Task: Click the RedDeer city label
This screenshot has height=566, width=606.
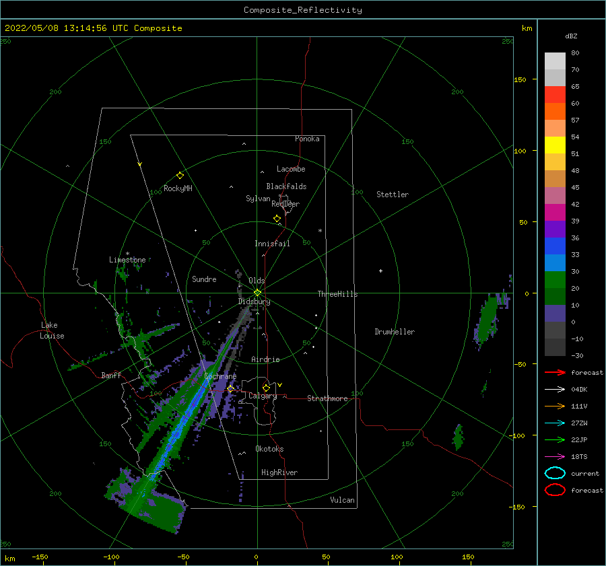Action: tap(285, 204)
